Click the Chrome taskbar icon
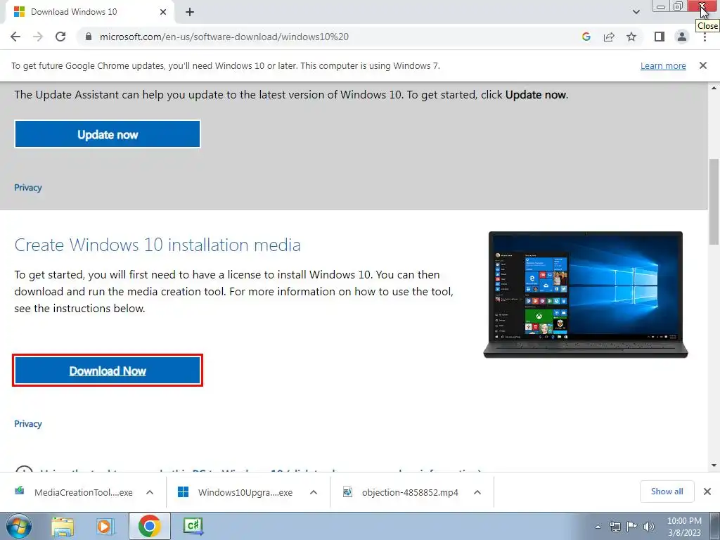The image size is (720, 540). 149,526
